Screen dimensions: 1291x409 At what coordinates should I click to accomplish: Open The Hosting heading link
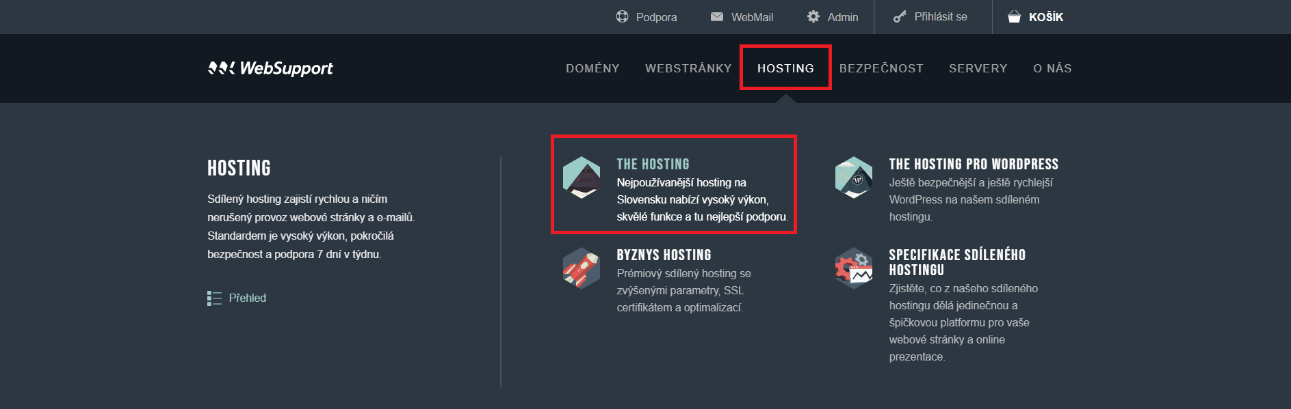653,164
